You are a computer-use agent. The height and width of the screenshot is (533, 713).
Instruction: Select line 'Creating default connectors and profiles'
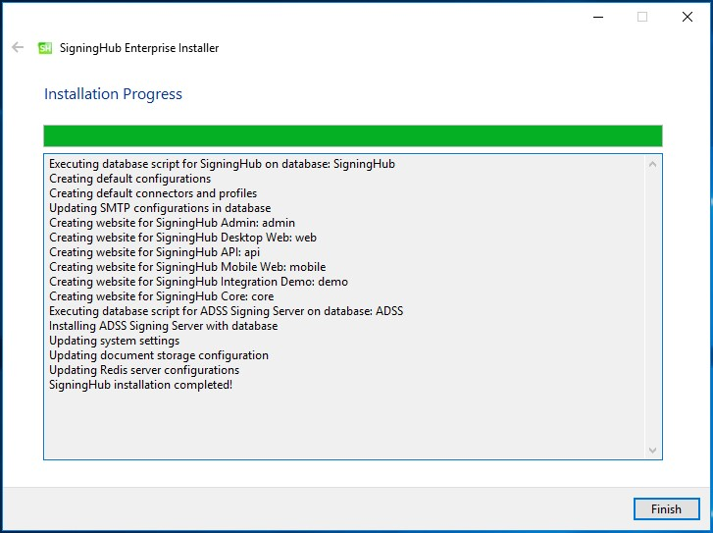pyautogui.click(x=153, y=193)
